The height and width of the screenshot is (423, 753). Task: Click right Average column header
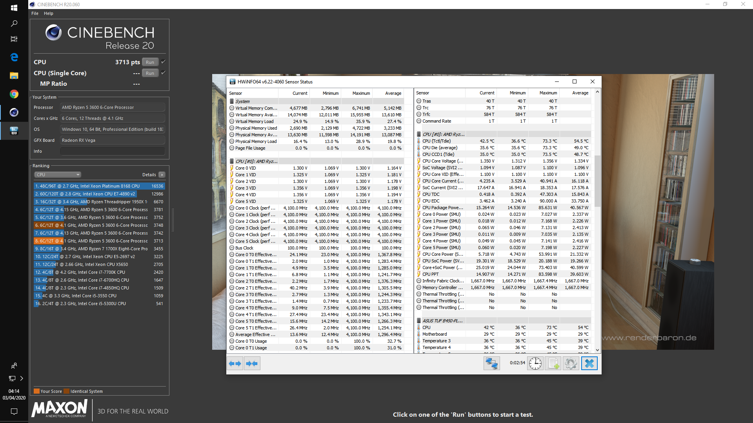pos(575,93)
